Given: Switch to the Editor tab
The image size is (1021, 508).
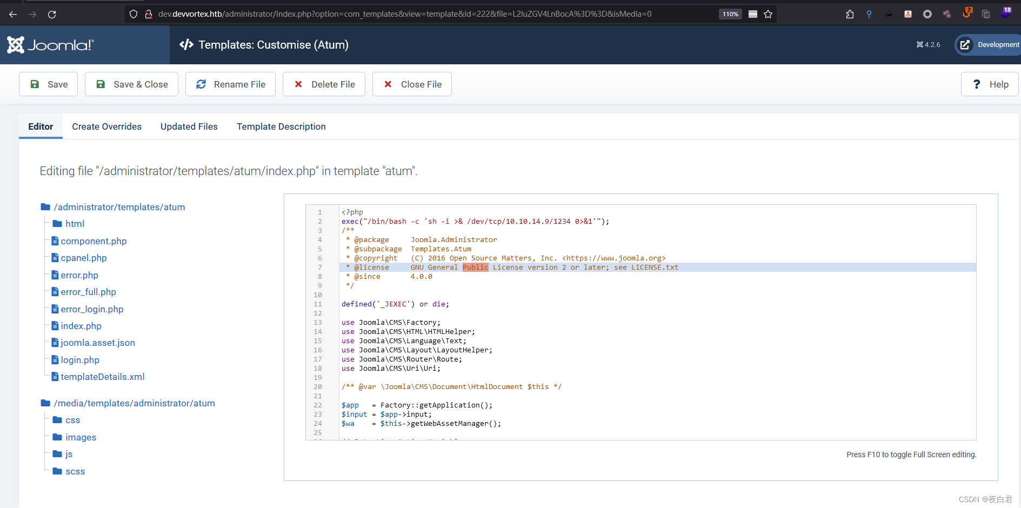Looking at the screenshot, I should [41, 126].
